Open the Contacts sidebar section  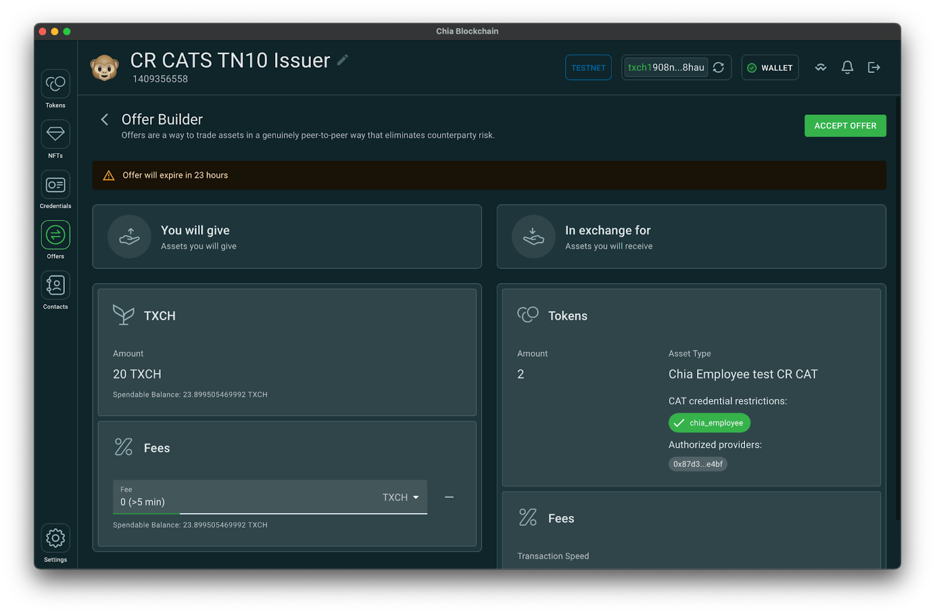[x=56, y=285]
